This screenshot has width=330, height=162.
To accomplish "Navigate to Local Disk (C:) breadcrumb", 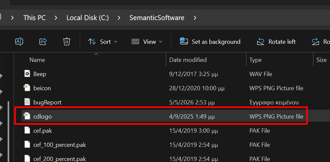I will click(x=88, y=18).
